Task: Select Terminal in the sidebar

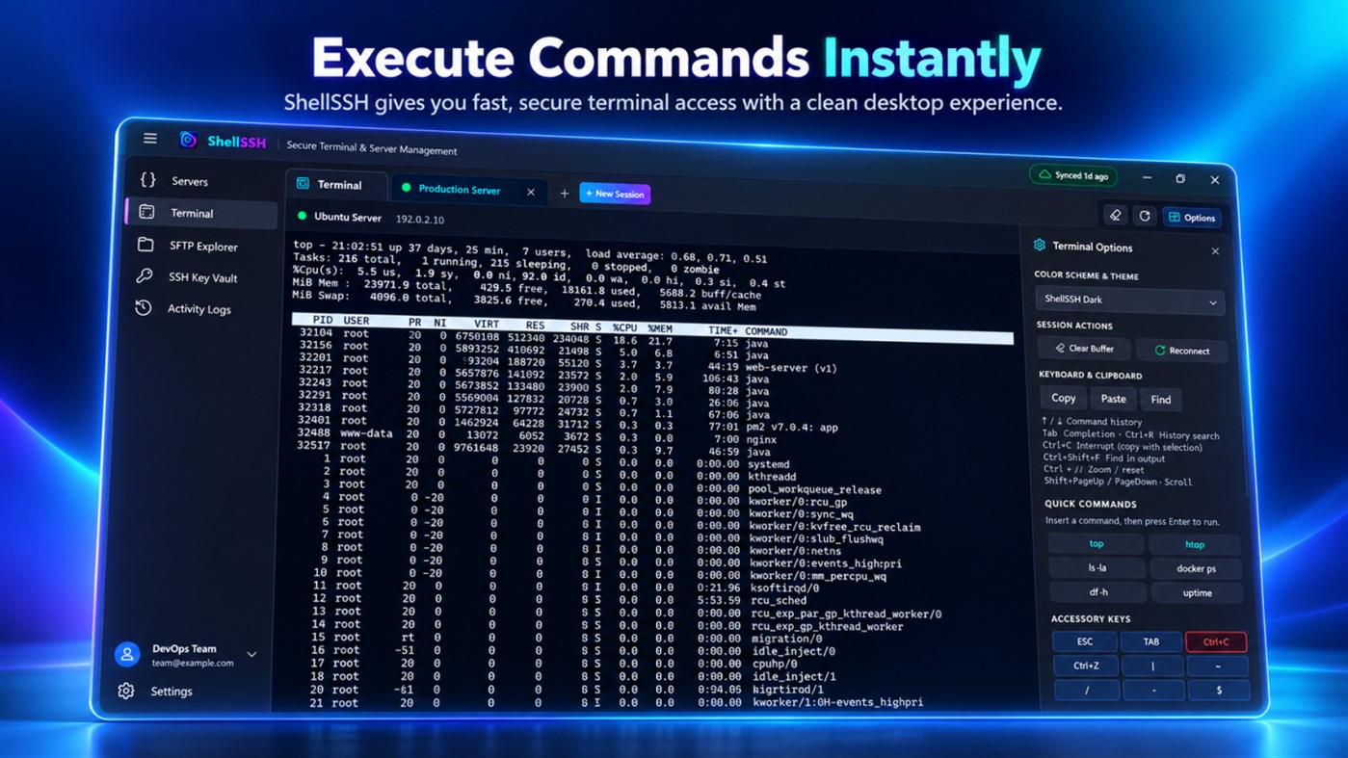Action: tap(201, 213)
